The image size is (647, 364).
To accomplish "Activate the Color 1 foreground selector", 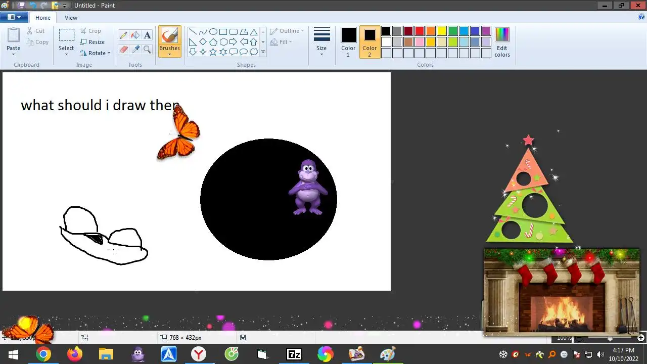I will click(x=348, y=42).
